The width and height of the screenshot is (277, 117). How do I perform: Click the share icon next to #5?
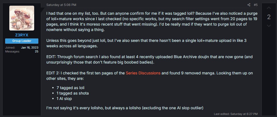pyautogui.click(x=249, y=5)
